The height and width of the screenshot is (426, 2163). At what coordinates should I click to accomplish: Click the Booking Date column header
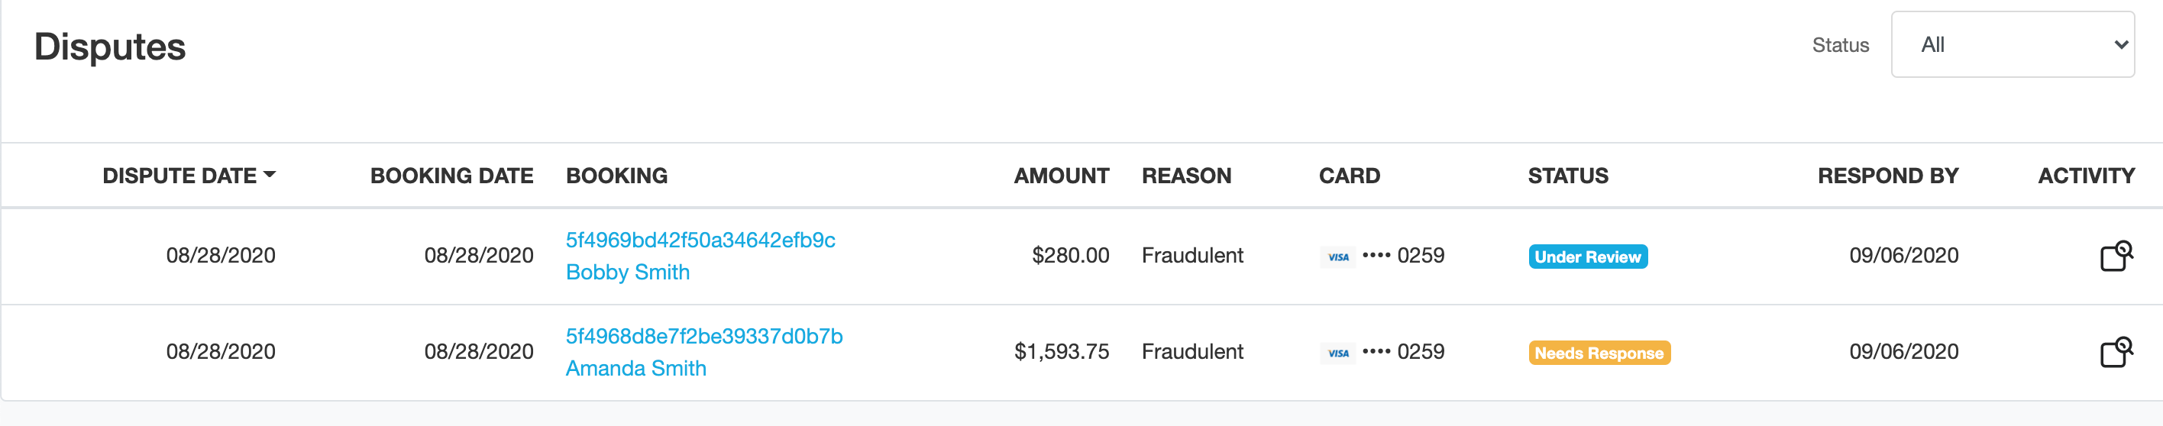click(451, 176)
